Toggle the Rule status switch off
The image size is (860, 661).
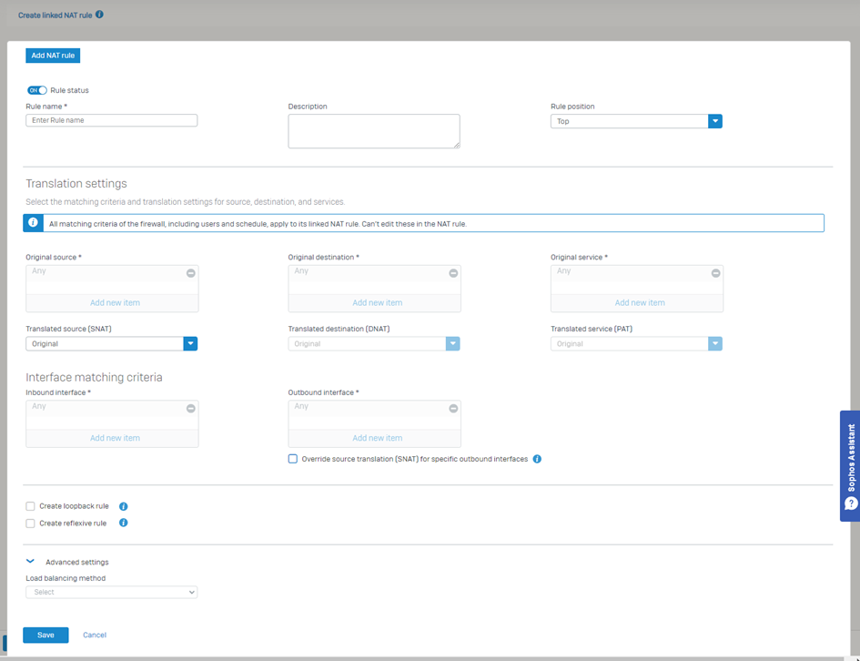37,90
